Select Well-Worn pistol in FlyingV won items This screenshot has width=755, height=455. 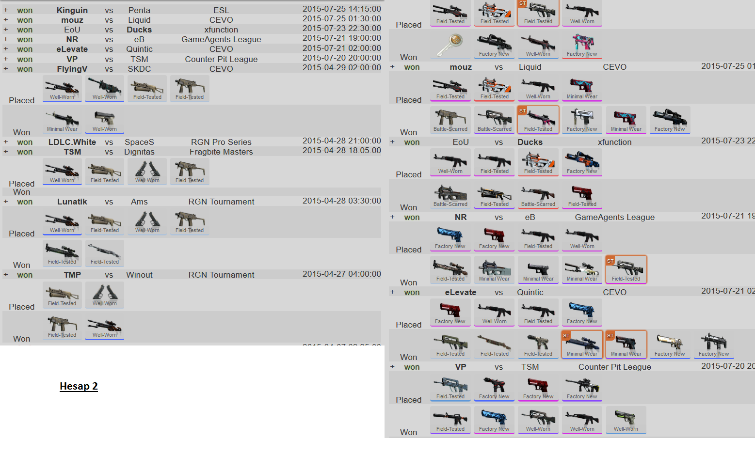point(105,120)
